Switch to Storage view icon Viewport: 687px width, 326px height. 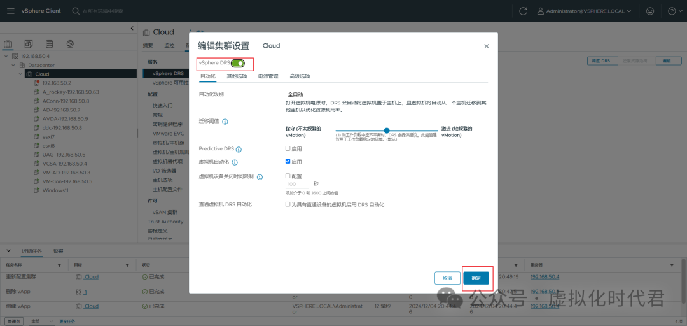pyautogui.click(x=49, y=45)
